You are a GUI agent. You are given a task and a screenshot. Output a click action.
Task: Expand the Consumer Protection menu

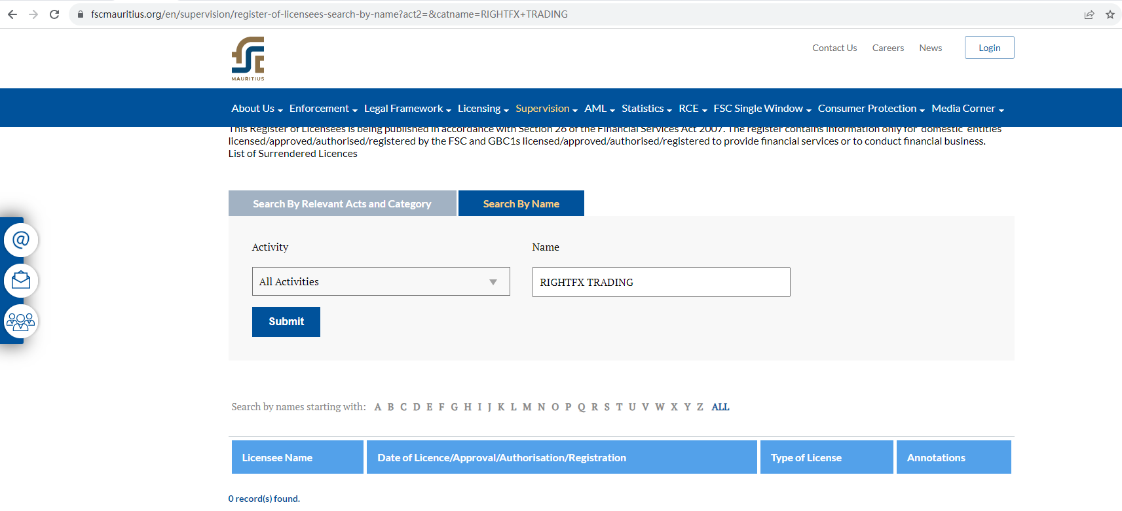(870, 109)
